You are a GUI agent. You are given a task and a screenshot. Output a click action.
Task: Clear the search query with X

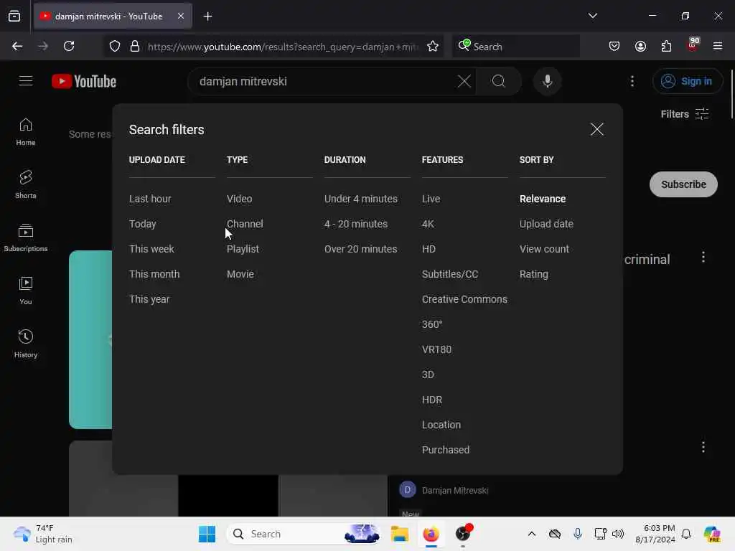(x=464, y=82)
